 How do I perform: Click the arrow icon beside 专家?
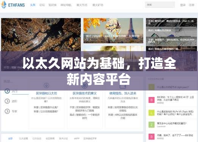tap(7, 111)
